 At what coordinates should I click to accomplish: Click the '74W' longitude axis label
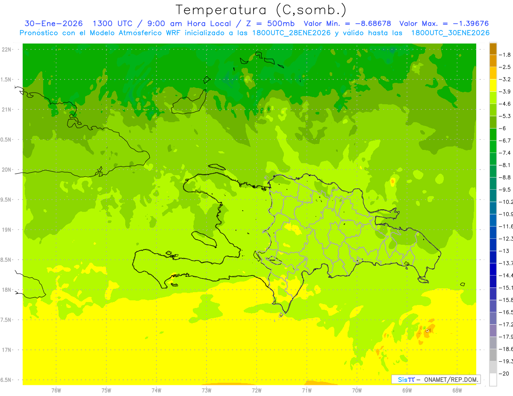[156, 390]
